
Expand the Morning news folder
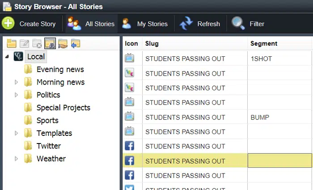coord(17,82)
